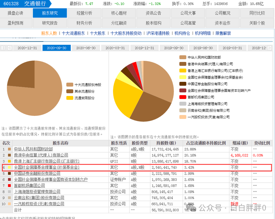Open shareholder 全国社会保障基金理事会(社保基金会) details
This screenshot has height=219, width=275.
(x=47, y=167)
